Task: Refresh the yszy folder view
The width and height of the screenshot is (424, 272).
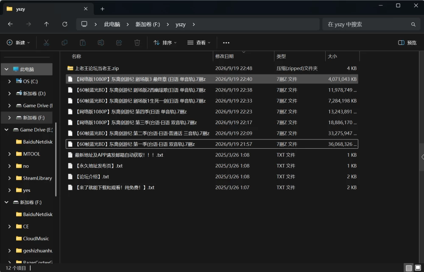Action: pyautogui.click(x=64, y=24)
